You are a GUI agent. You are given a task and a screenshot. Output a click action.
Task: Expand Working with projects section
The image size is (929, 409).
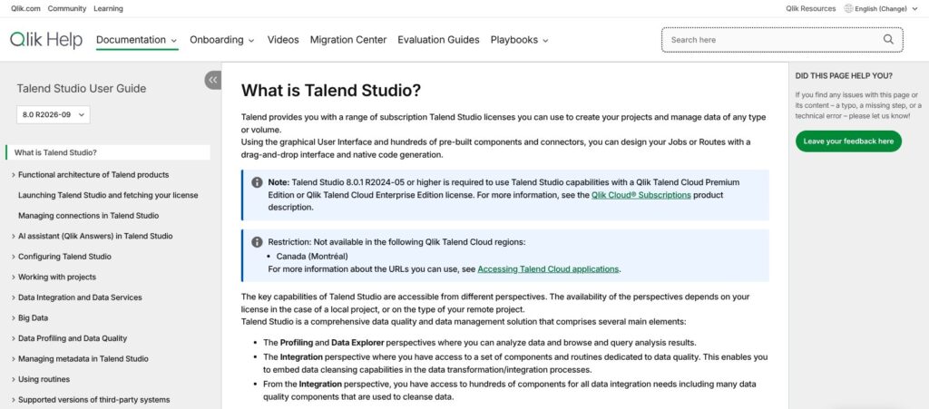(x=14, y=277)
